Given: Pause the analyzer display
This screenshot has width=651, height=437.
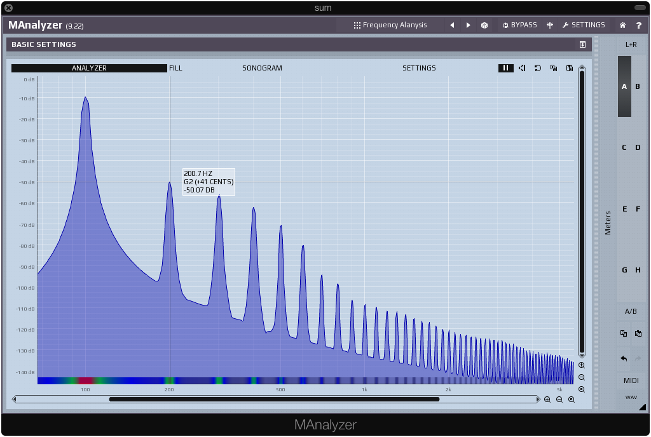Looking at the screenshot, I should click(x=505, y=68).
